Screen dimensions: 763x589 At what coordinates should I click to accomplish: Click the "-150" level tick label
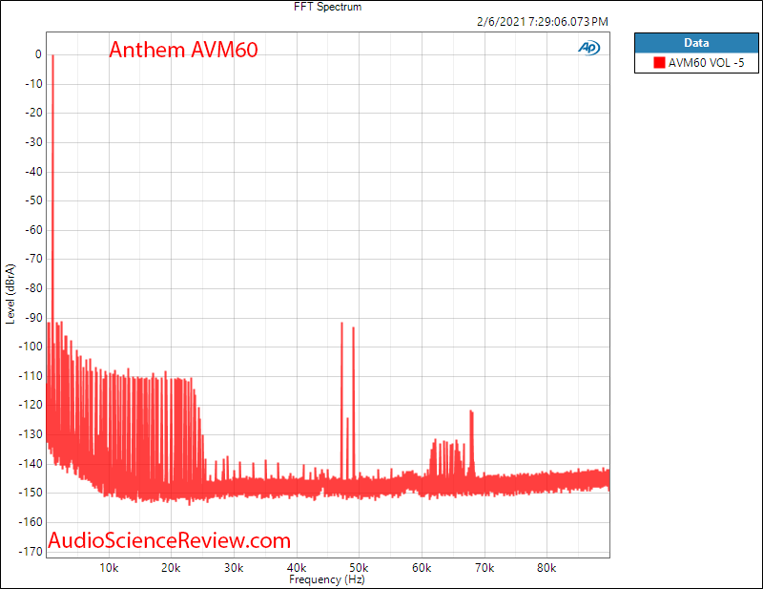pyautogui.click(x=31, y=492)
